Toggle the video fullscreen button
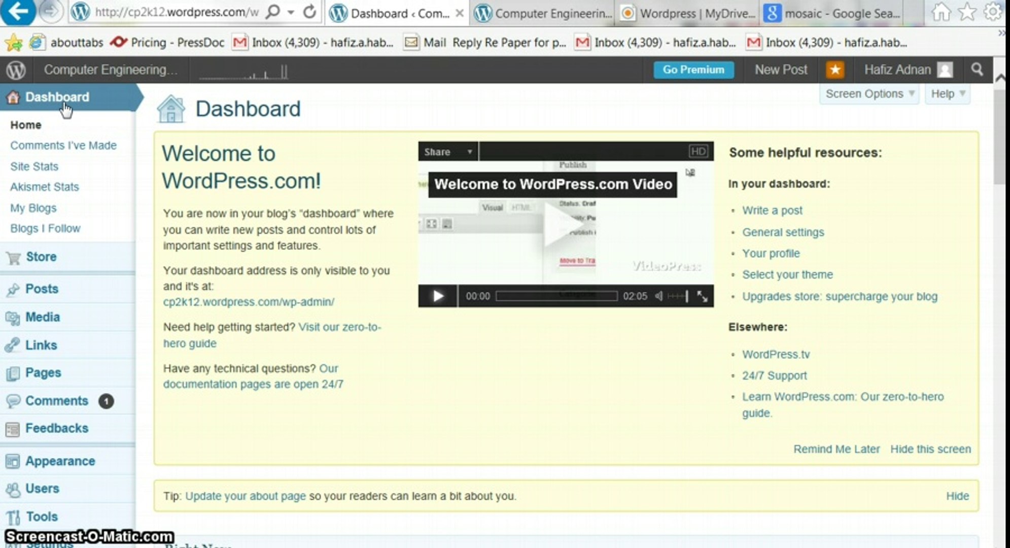The image size is (1010, 548). point(702,296)
